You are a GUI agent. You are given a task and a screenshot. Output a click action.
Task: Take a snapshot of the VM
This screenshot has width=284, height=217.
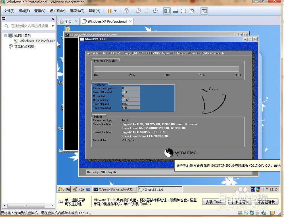point(138,11)
